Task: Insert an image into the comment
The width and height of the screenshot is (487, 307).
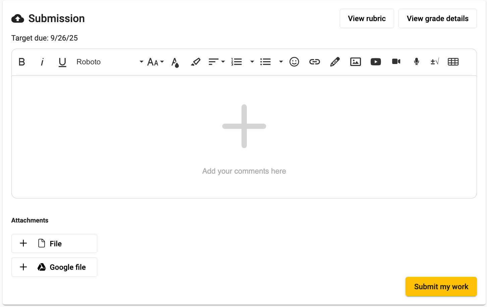Action: pyautogui.click(x=356, y=62)
